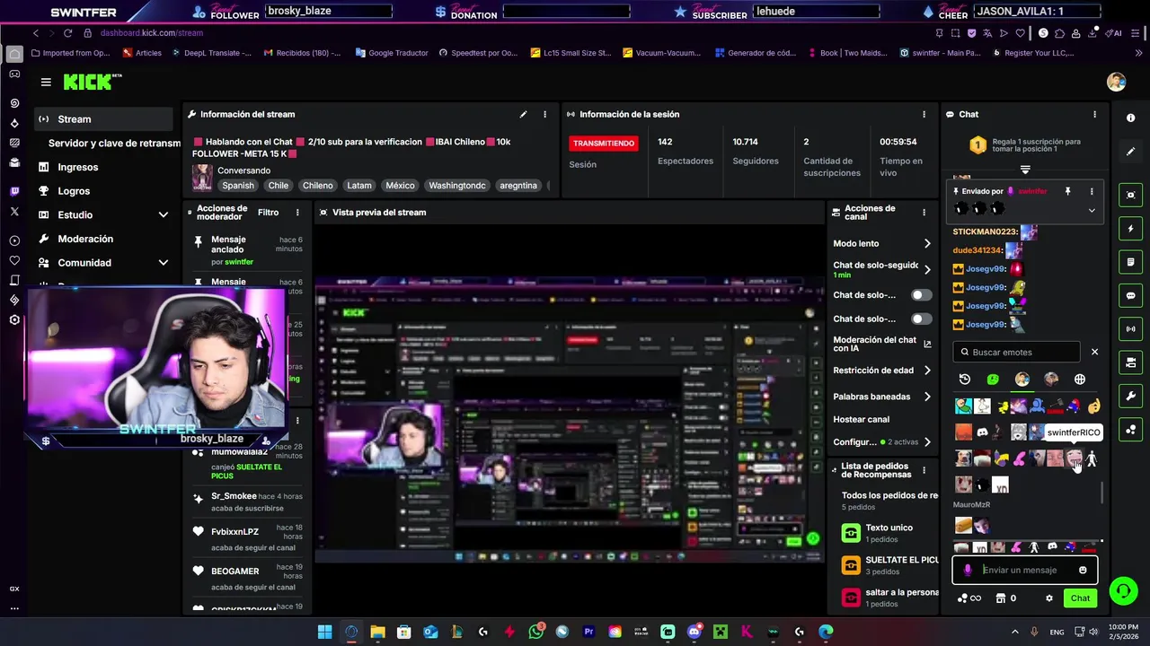Image resolution: width=1150 pixels, height=646 pixels.
Task: Open Acciones de canal options menu
Action: (924, 213)
